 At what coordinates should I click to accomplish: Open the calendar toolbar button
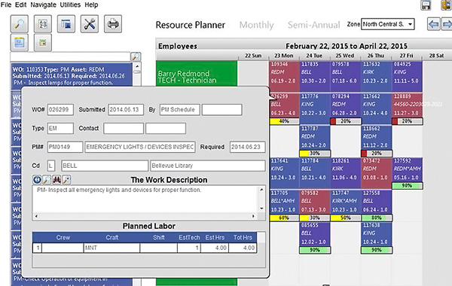[x=20, y=43]
